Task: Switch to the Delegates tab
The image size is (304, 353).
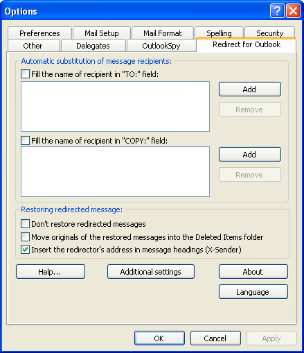Action: (x=93, y=46)
